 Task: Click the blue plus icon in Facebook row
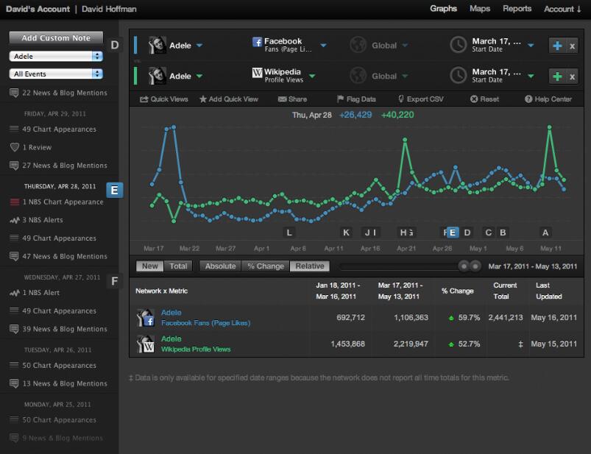(x=557, y=46)
